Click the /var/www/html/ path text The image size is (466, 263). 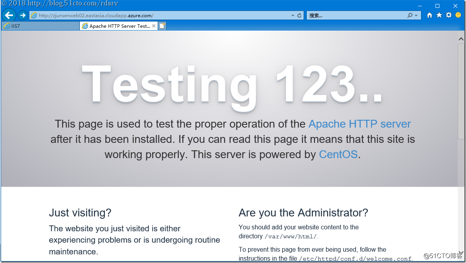click(291, 236)
